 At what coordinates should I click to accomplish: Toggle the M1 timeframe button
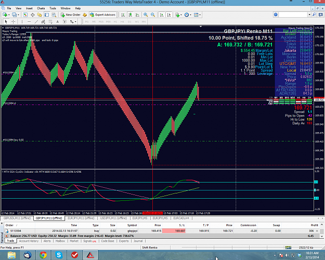coord(87,21)
